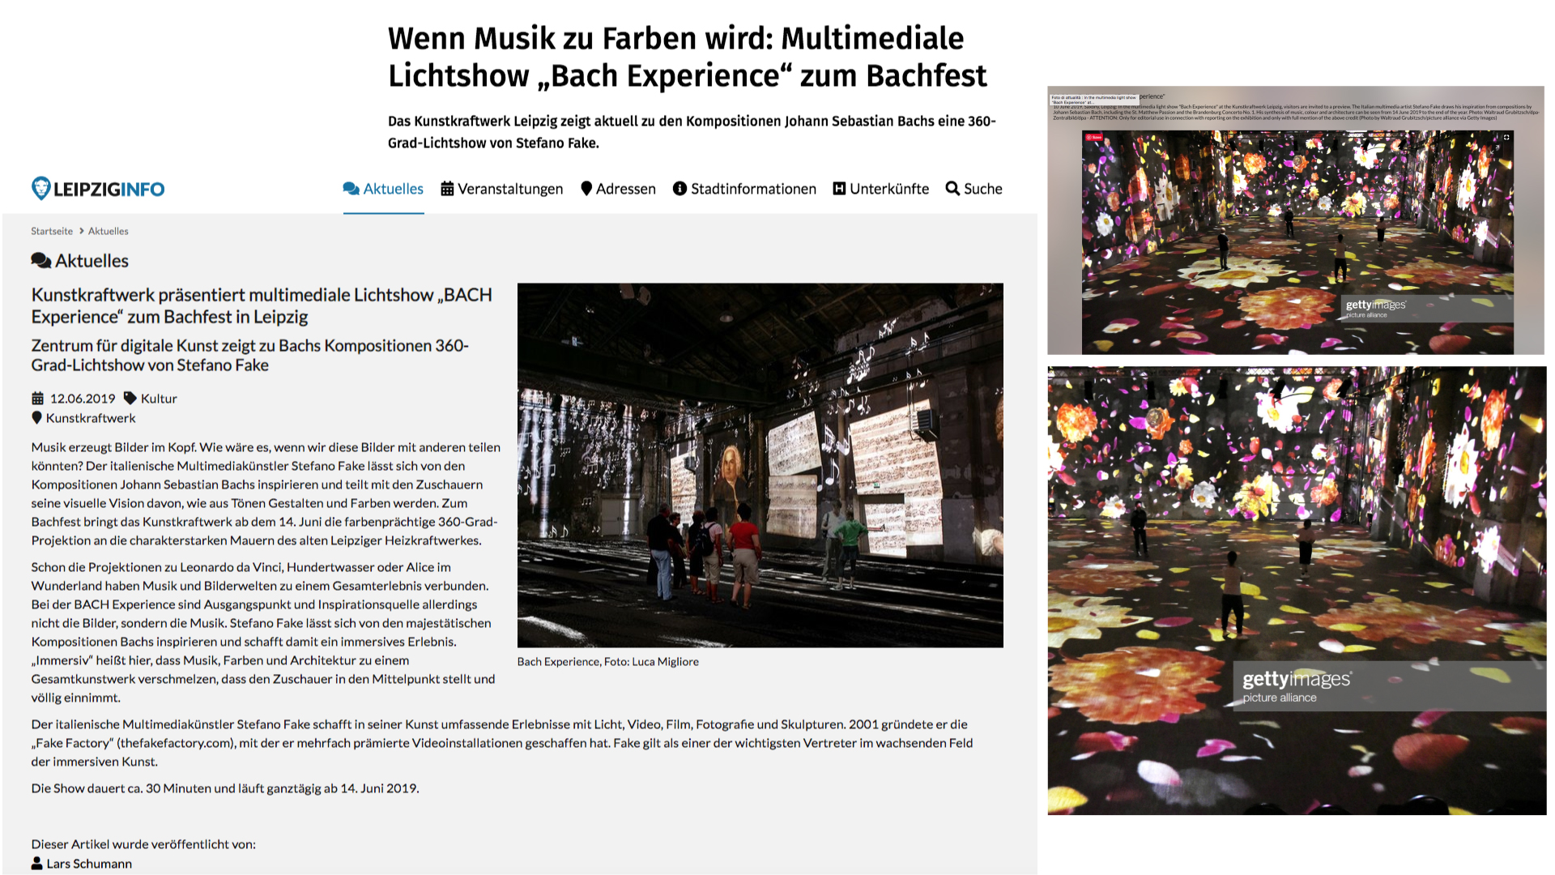Click the Adressen map pin icon
Viewport: 1555px width, 875px height.
click(586, 189)
